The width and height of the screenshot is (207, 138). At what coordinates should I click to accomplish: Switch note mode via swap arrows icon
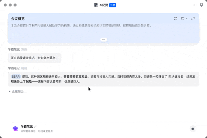pyautogui.click(x=35, y=127)
